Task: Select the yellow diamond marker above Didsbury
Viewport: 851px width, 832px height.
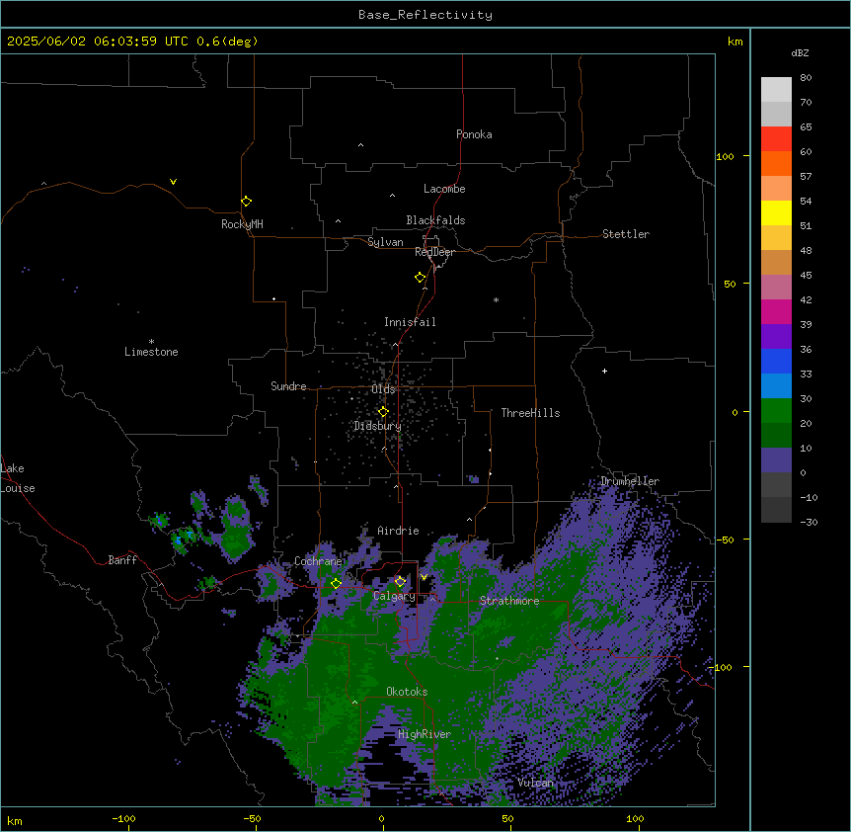Action: click(383, 412)
